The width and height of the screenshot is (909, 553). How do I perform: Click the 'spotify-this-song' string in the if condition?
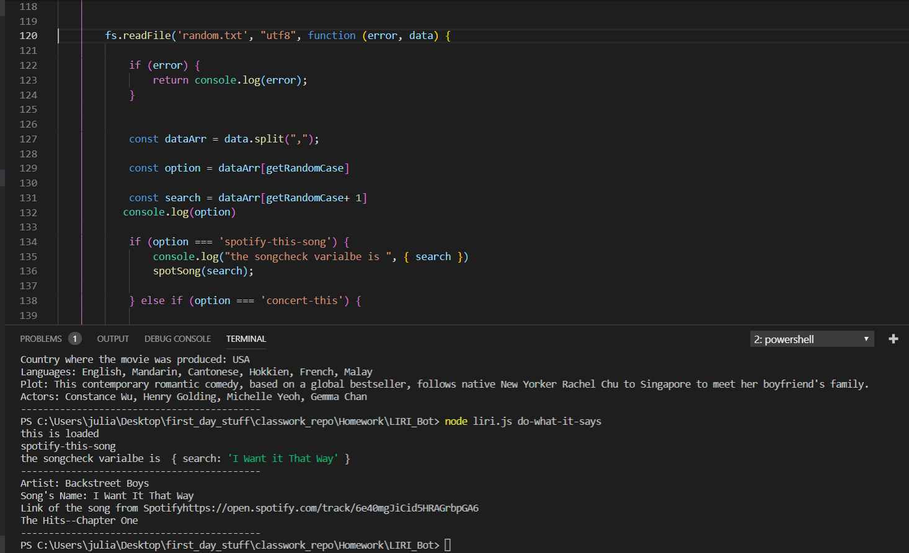click(x=275, y=242)
